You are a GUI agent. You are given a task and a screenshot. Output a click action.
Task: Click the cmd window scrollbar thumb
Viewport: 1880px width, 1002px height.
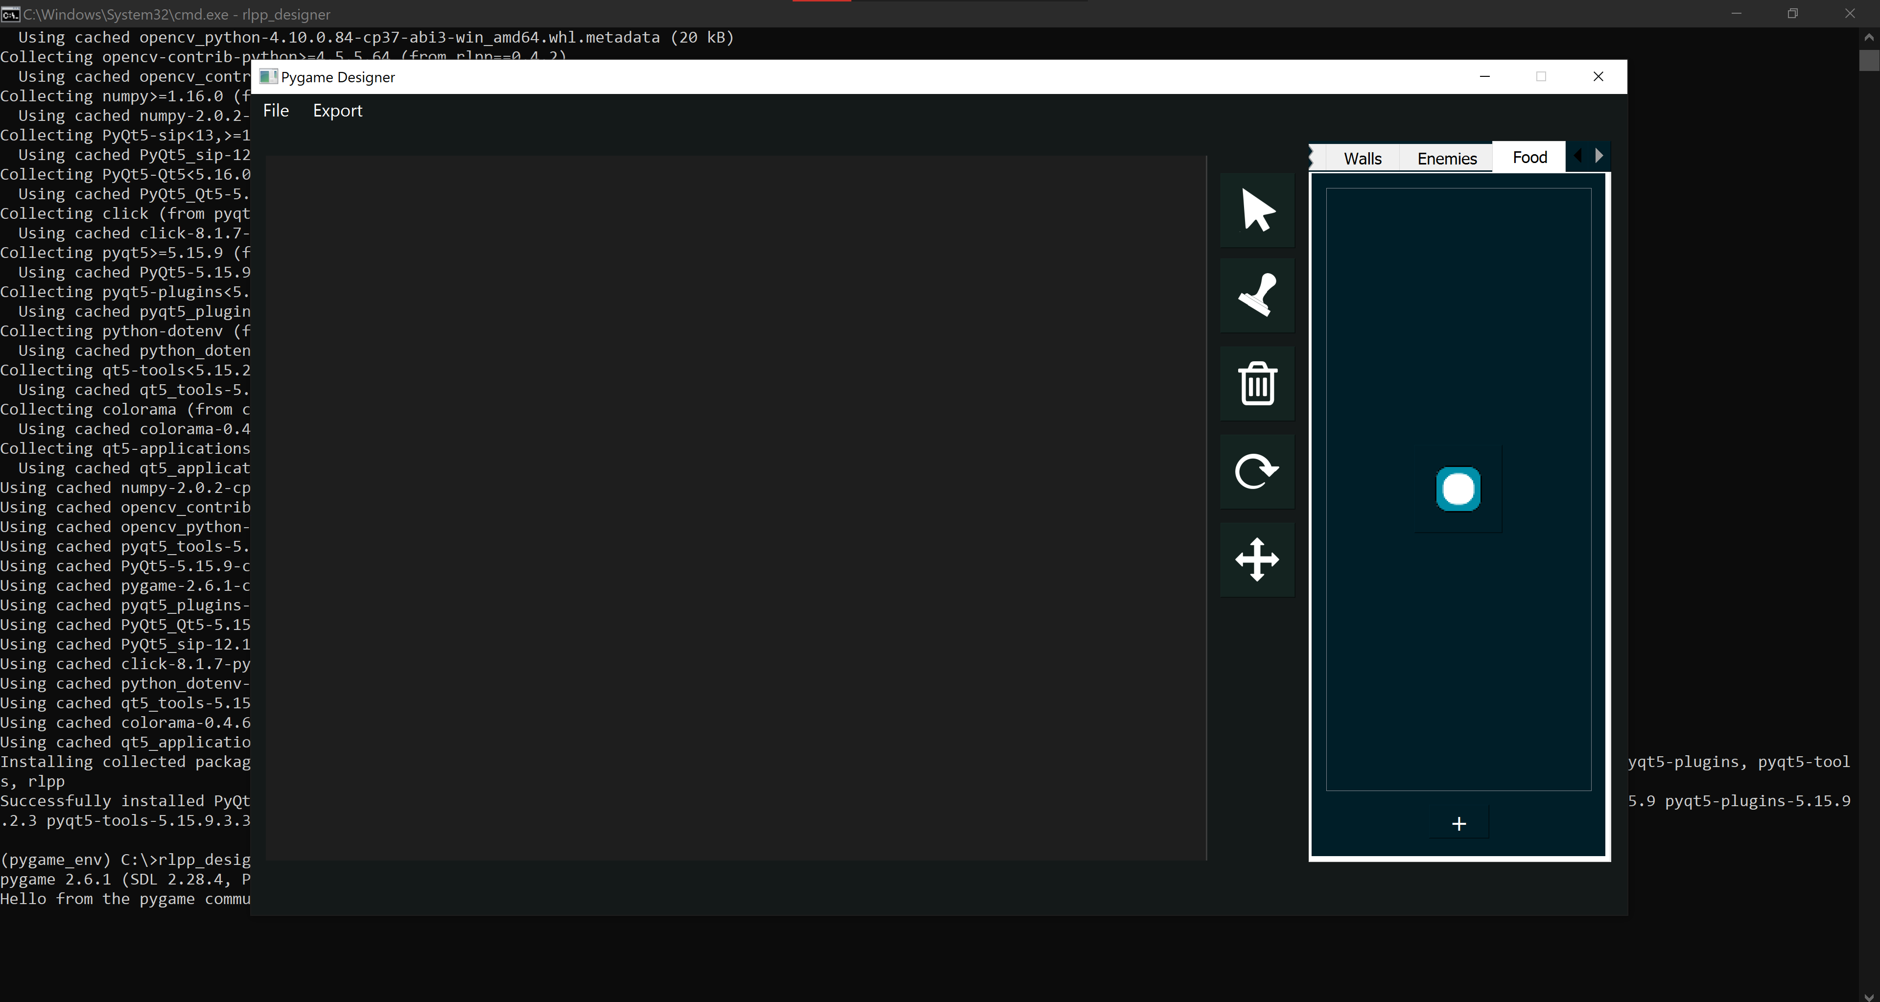coord(1869,61)
